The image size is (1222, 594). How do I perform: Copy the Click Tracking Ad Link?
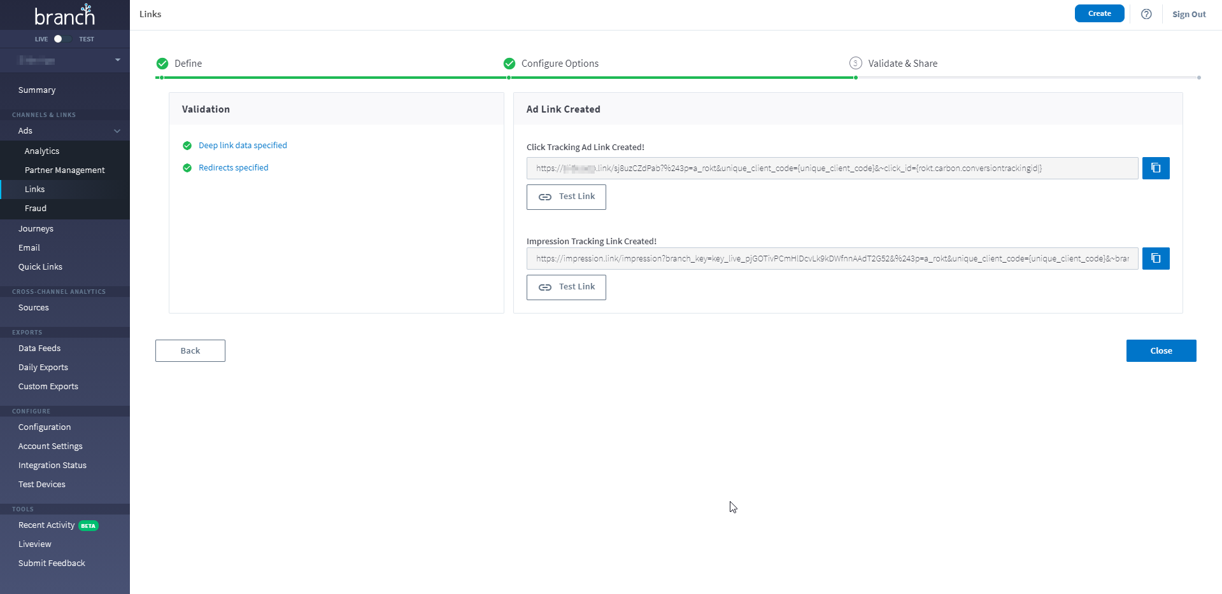(1155, 169)
